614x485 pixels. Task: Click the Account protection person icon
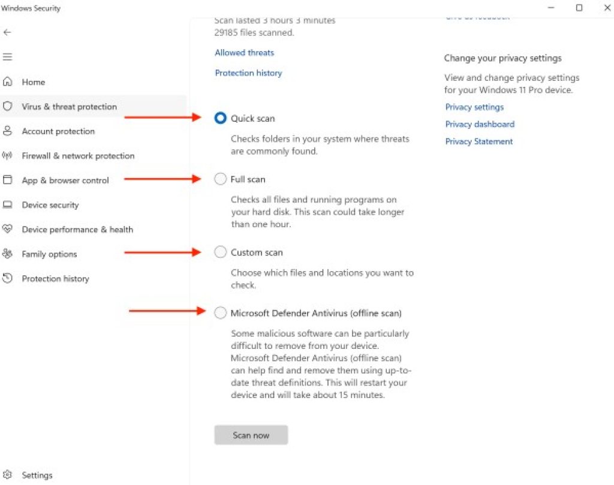pos(8,131)
